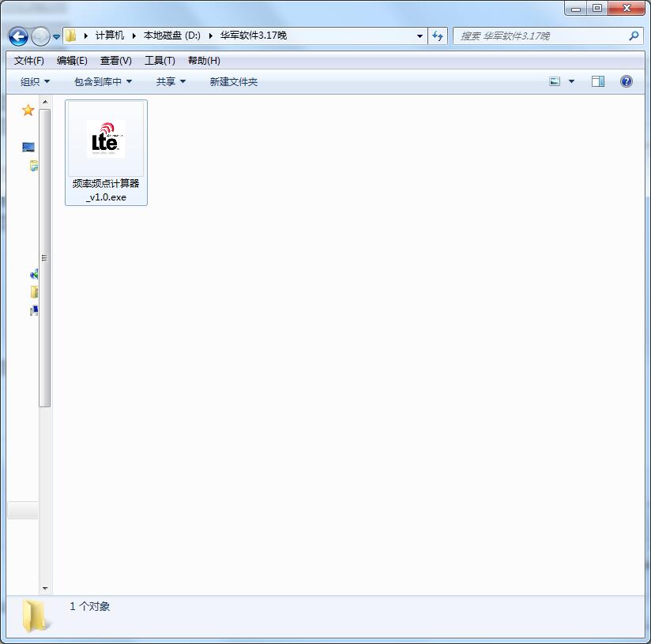Open the view options dropdown arrow
The image size is (651, 644).
(x=571, y=81)
